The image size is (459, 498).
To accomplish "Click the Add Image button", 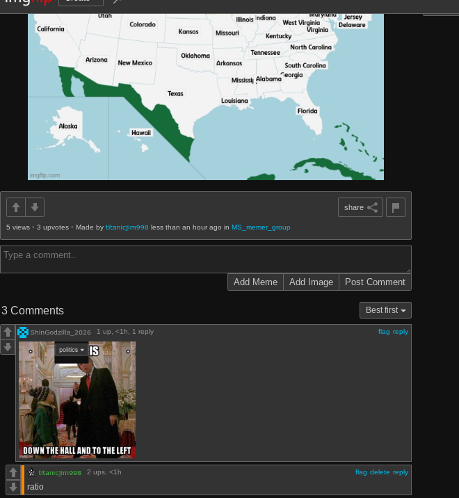I will point(311,282).
